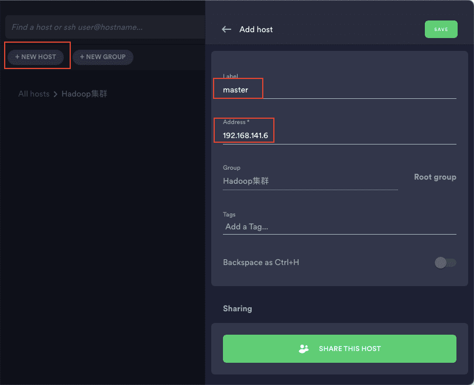
Task: Open the Group field showing Hadoop集群
Action: coord(310,181)
